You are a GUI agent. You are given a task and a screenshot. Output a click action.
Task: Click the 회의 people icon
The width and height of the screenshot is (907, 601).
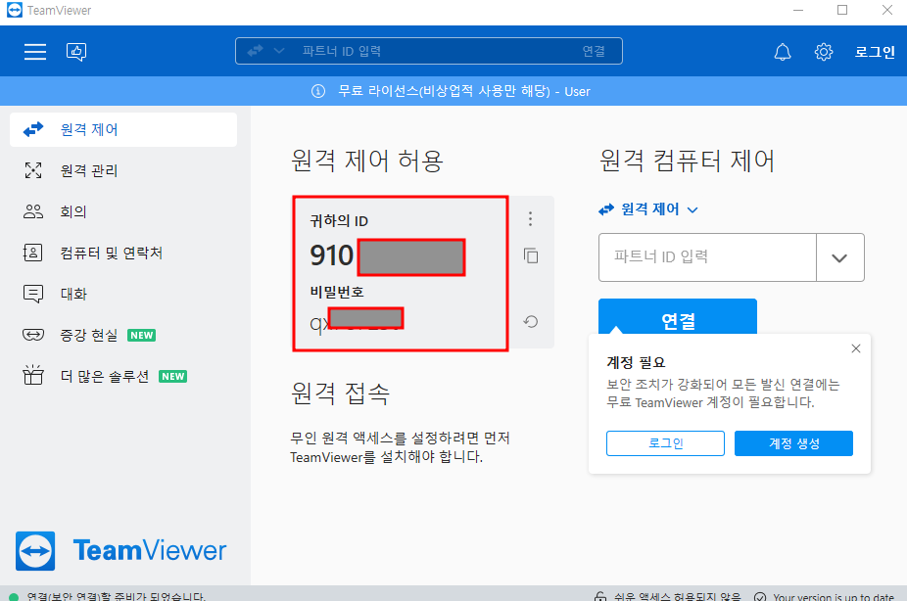pyautogui.click(x=33, y=211)
